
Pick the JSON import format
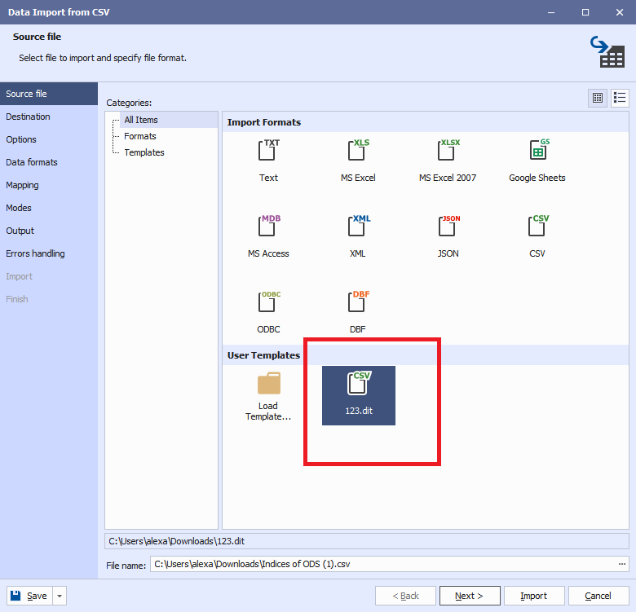pyautogui.click(x=448, y=226)
